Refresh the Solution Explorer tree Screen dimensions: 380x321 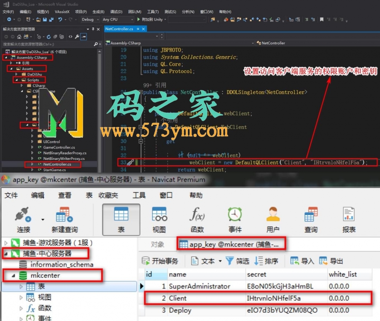click(49, 37)
